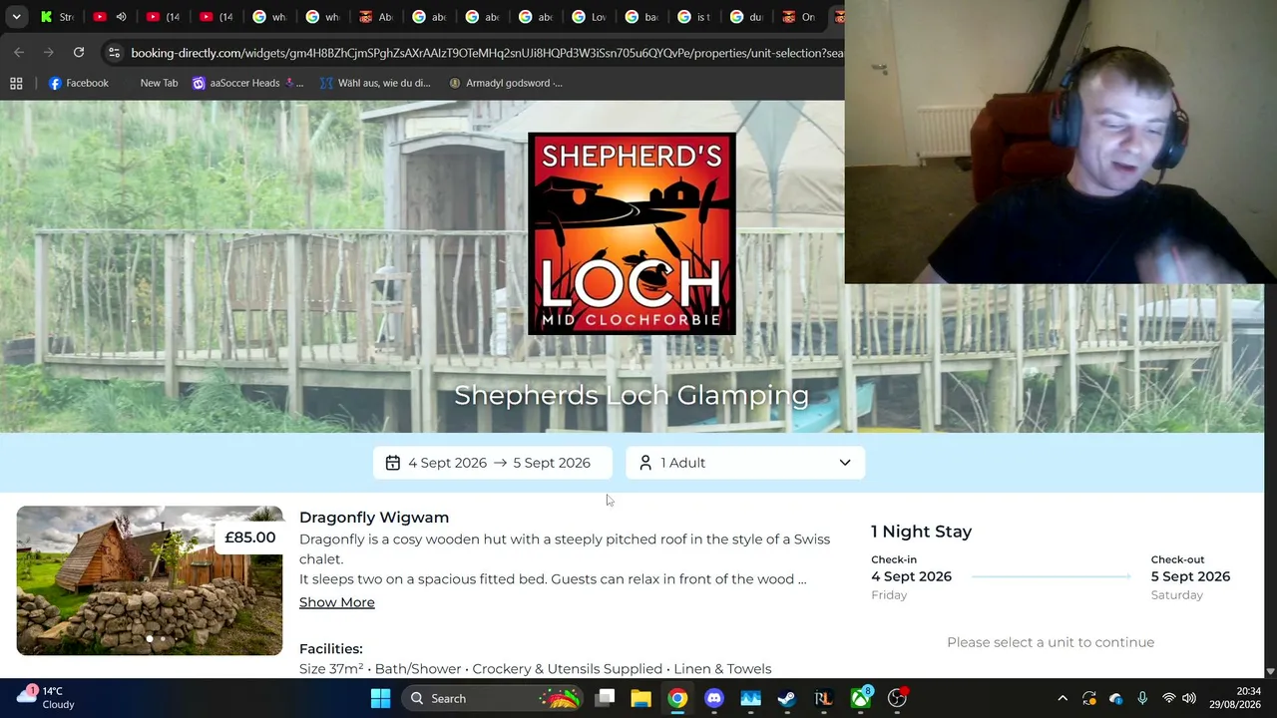Open the aaSoccer Heads bookmark
The height and width of the screenshot is (718, 1277).
tap(247, 83)
